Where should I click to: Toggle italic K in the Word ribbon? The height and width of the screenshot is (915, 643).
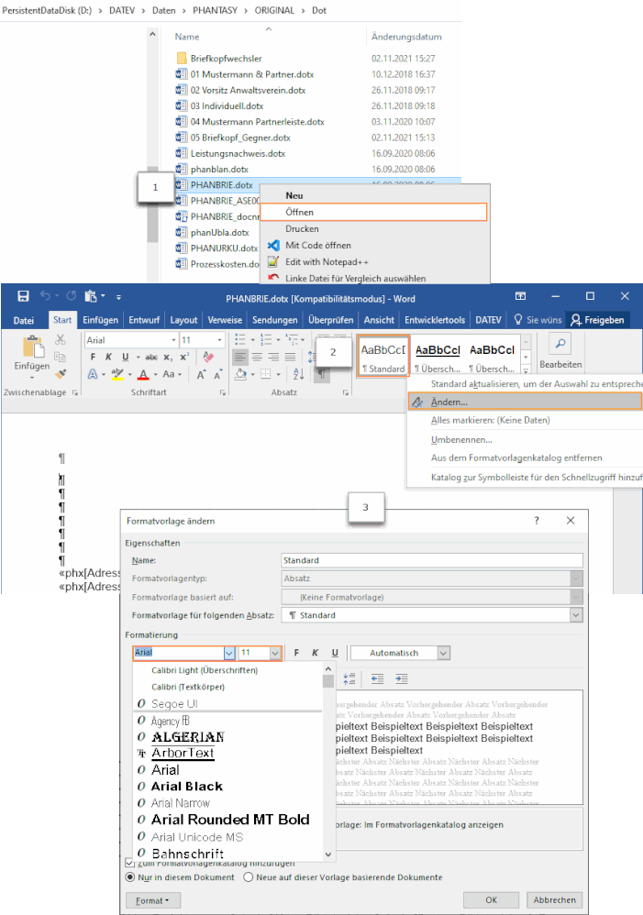[108, 358]
